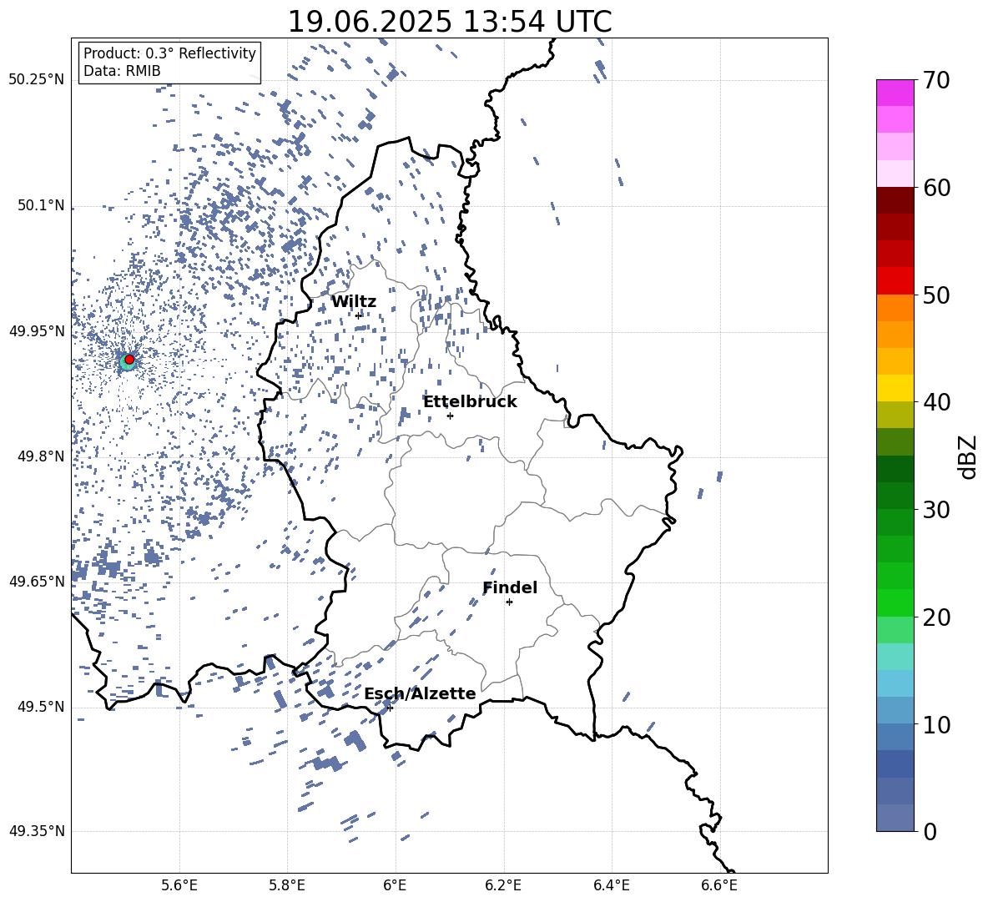Click the 50.1°N latitude label
988x902 pixels.
click(x=41, y=206)
